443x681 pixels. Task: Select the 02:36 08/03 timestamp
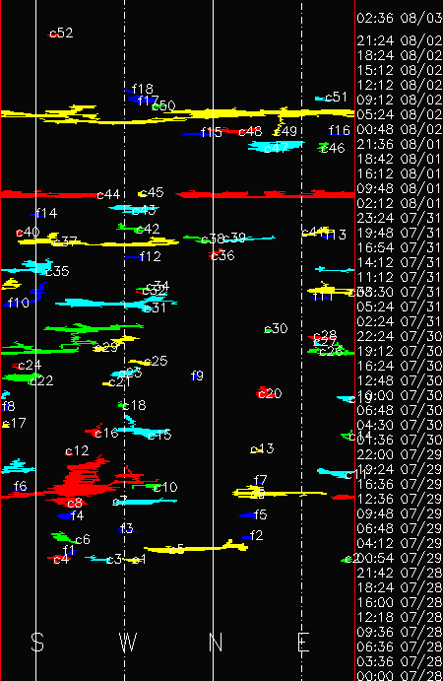click(399, 19)
